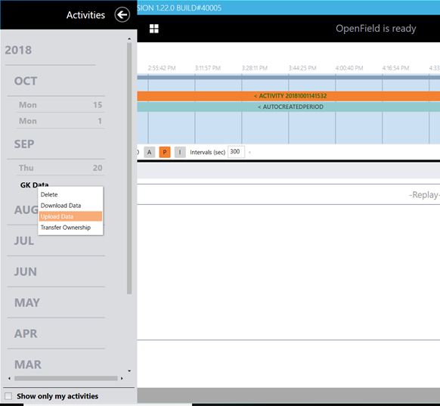Viewport: 440px width, 406px height.
Task: Expand the JUL month section
Action: pos(24,240)
